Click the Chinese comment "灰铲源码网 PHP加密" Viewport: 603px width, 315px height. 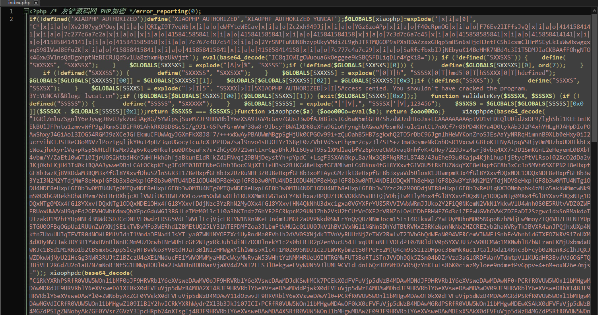(x=93, y=11)
